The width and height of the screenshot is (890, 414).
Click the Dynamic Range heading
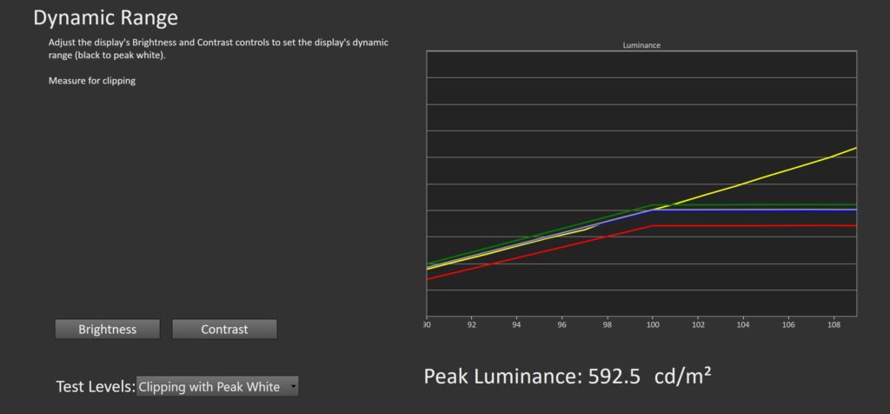coord(105,17)
